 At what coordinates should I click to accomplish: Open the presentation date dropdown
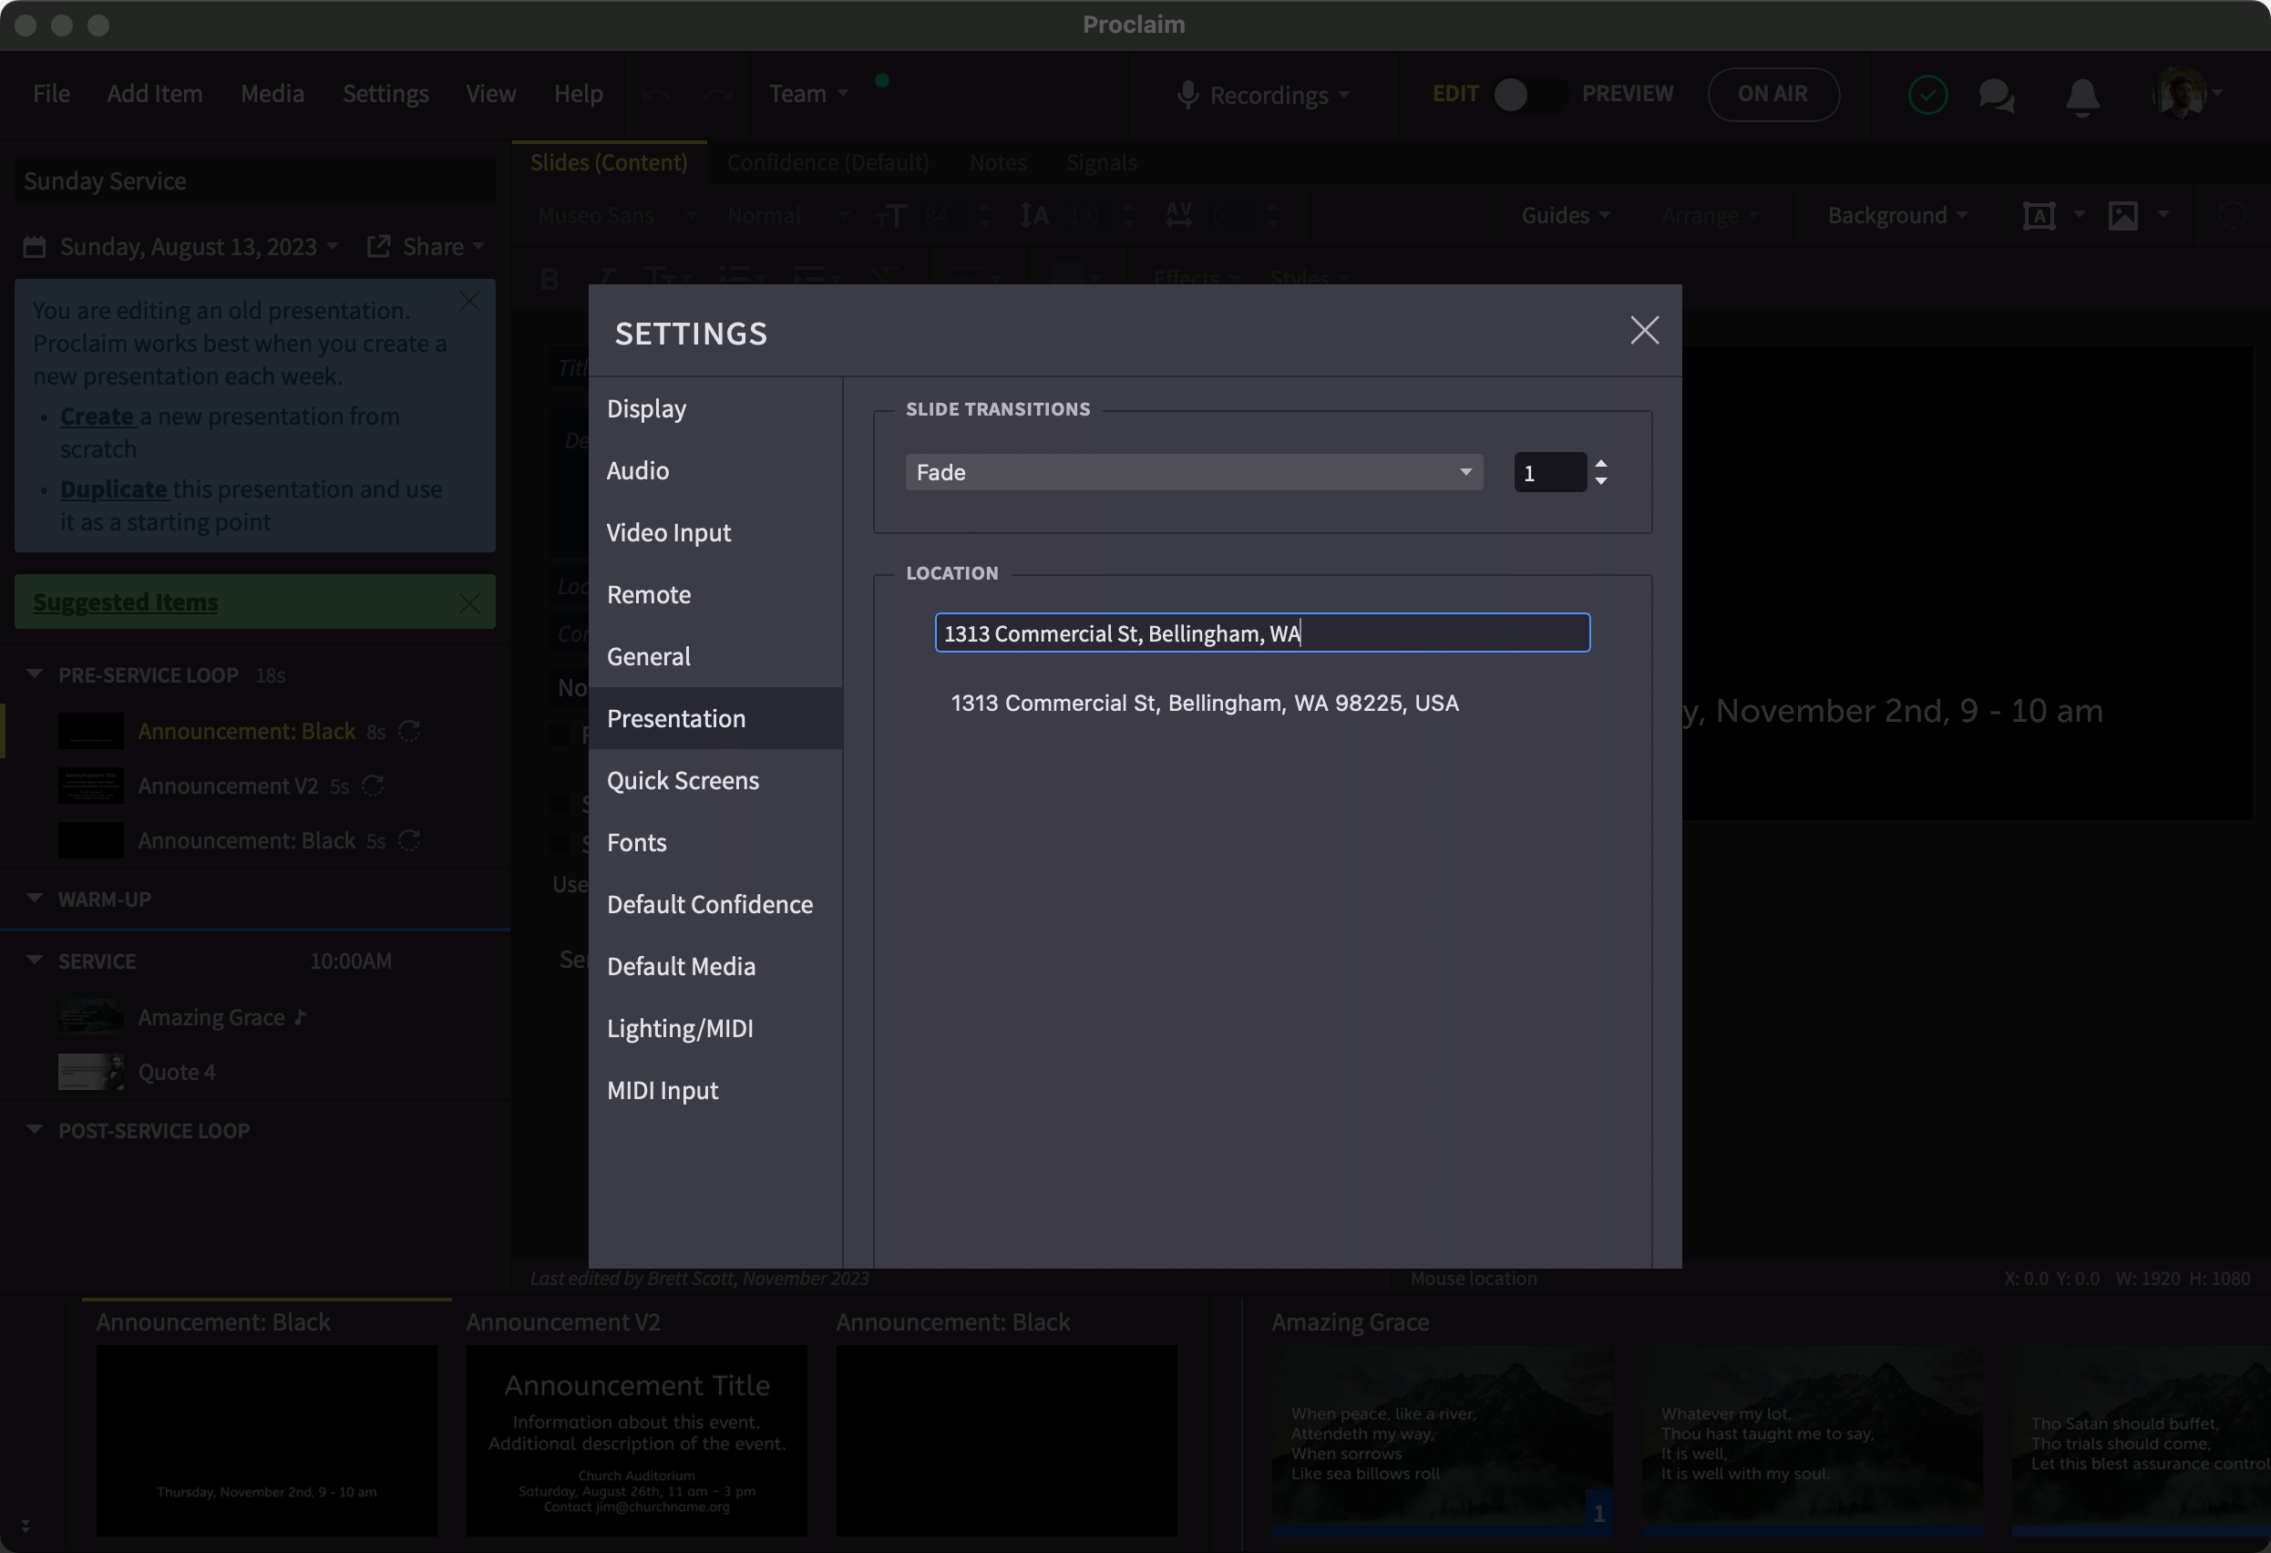pyautogui.click(x=180, y=246)
